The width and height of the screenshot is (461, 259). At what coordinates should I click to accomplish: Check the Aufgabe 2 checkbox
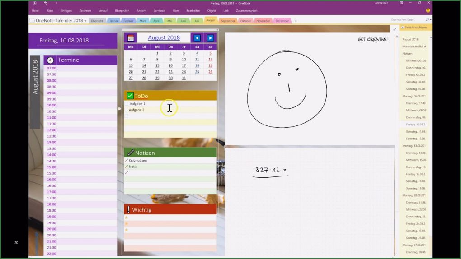click(127, 110)
